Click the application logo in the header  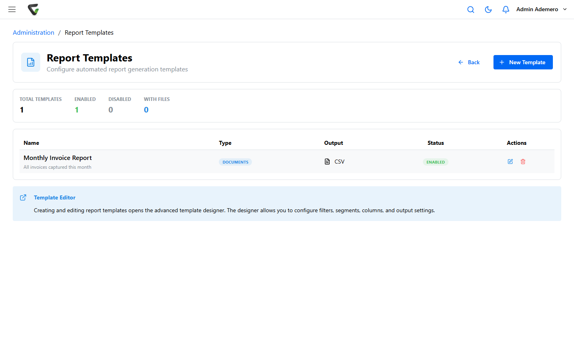(33, 9)
